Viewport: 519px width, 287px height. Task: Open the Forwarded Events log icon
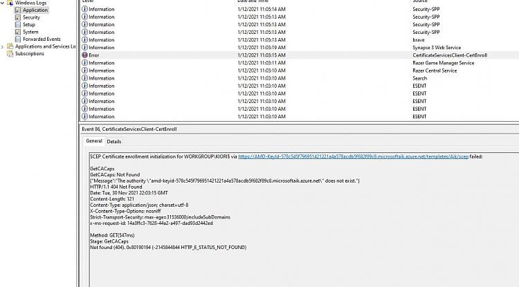click(x=18, y=39)
